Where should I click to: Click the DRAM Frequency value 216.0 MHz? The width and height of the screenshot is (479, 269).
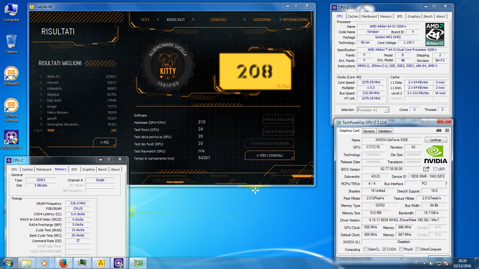78,203
